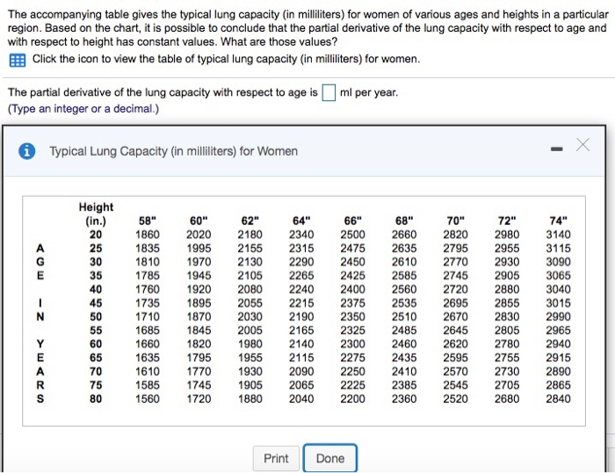Click the cell value 1845
The height and width of the screenshot is (473, 615).
(x=199, y=330)
